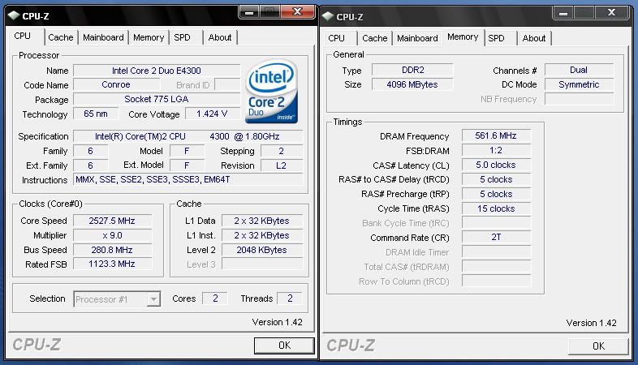Click the RAS# Precharge value 5 clocks
Image resolution: width=638 pixels, height=365 pixels.
pos(497,195)
